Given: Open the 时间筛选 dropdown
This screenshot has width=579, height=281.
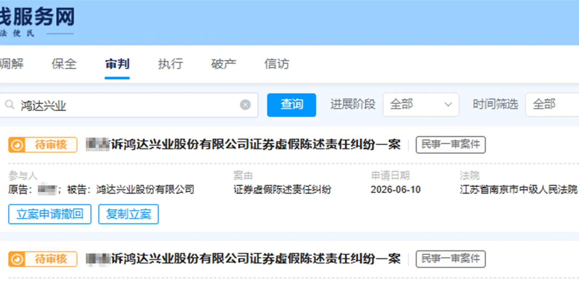Looking at the screenshot, I should pyautogui.click(x=552, y=105).
